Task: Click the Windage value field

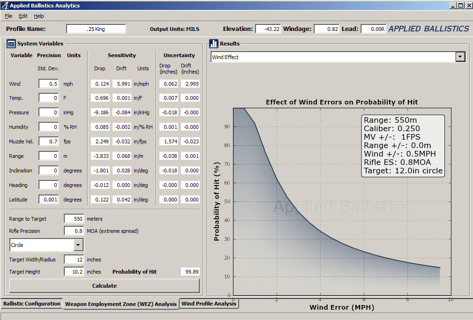Action: [326, 29]
